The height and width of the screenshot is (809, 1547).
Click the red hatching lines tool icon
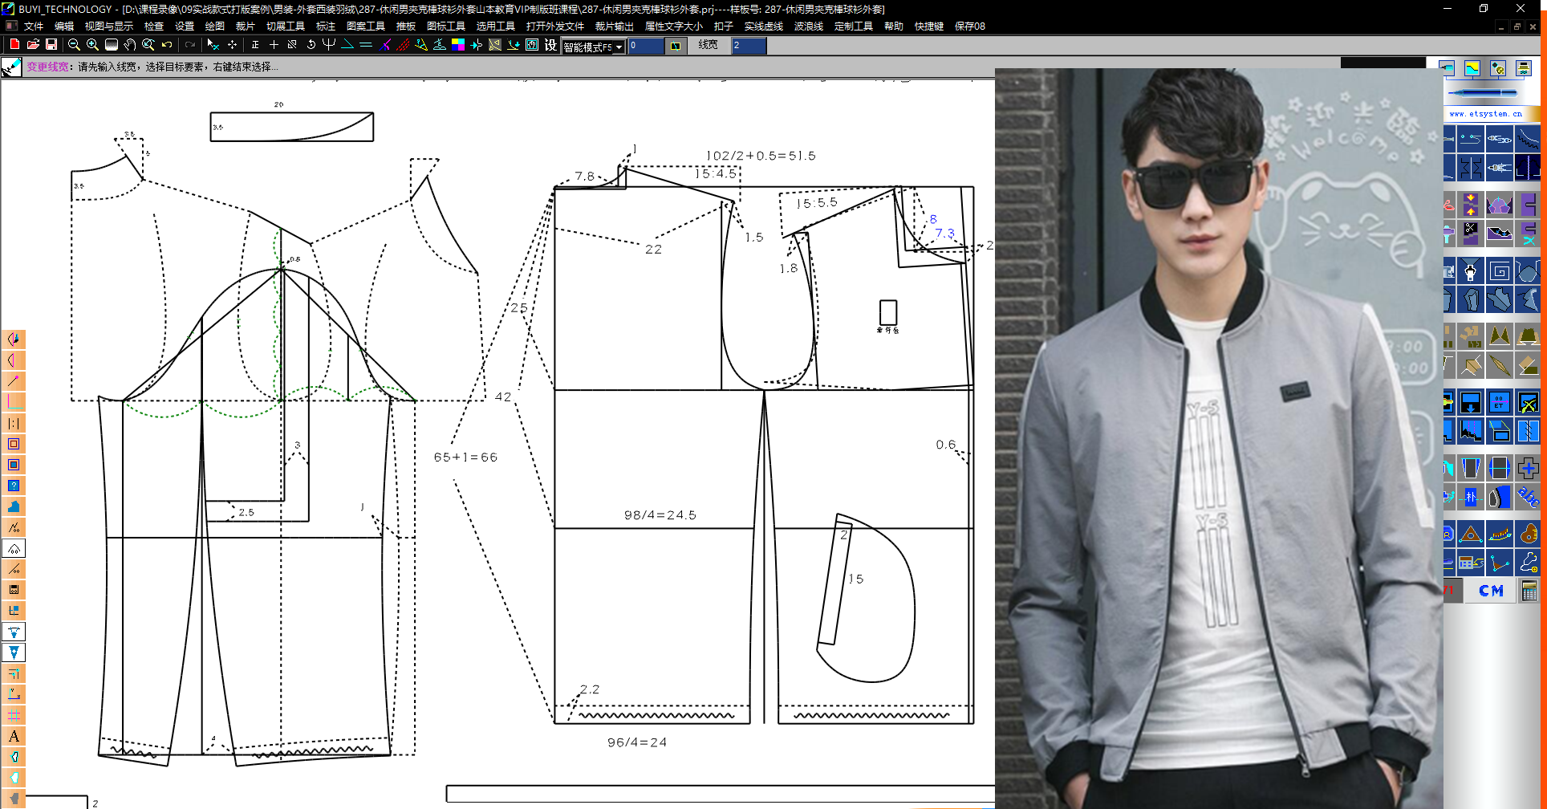(x=403, y=45)
